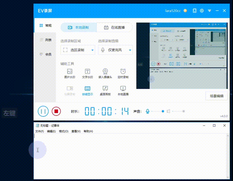Viewport: 233px width, 181px height.
Task: Minimize the EV录屏 window
Action: 217,11
